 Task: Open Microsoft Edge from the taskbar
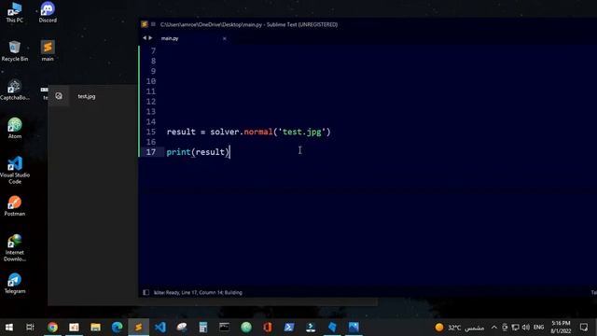click(117, 328)
